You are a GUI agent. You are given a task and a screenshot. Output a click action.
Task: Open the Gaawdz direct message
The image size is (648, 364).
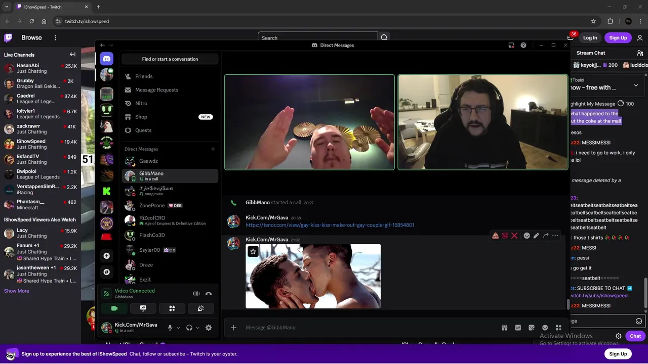click(x=170, y=161)
